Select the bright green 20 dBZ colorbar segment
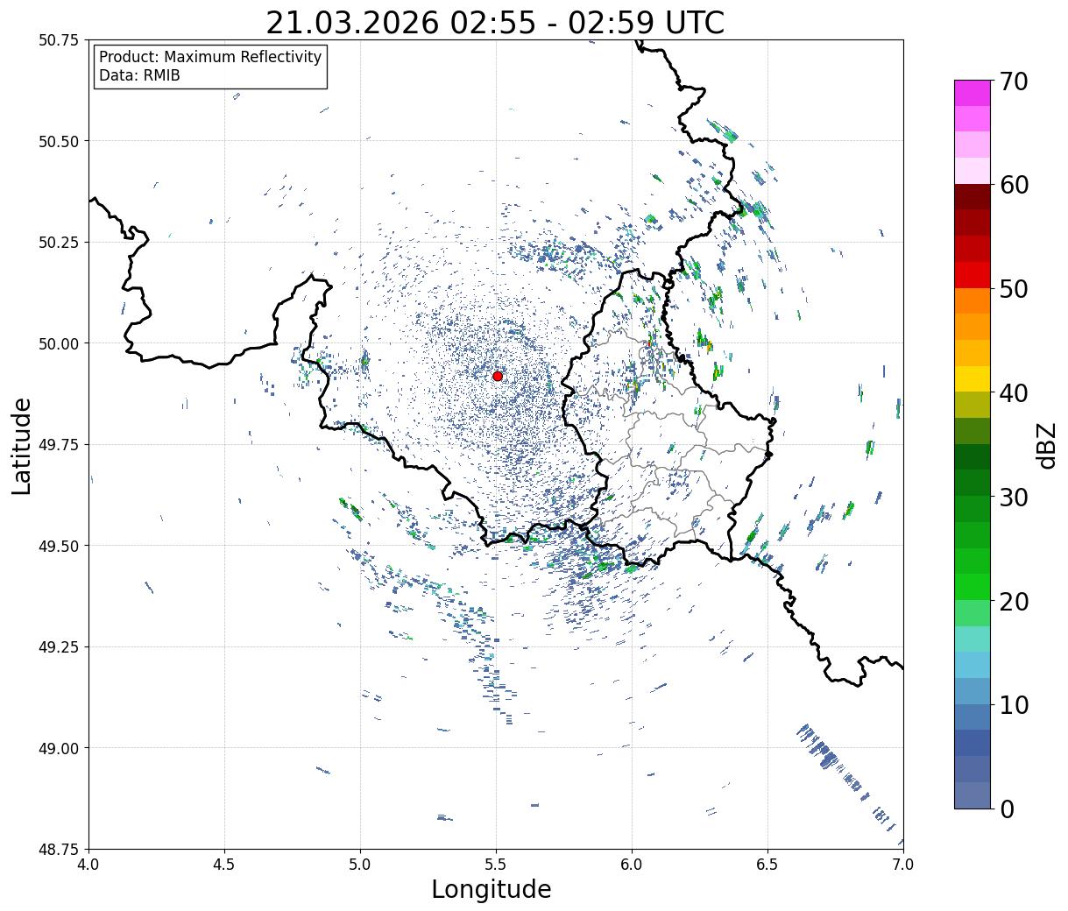 973,587
